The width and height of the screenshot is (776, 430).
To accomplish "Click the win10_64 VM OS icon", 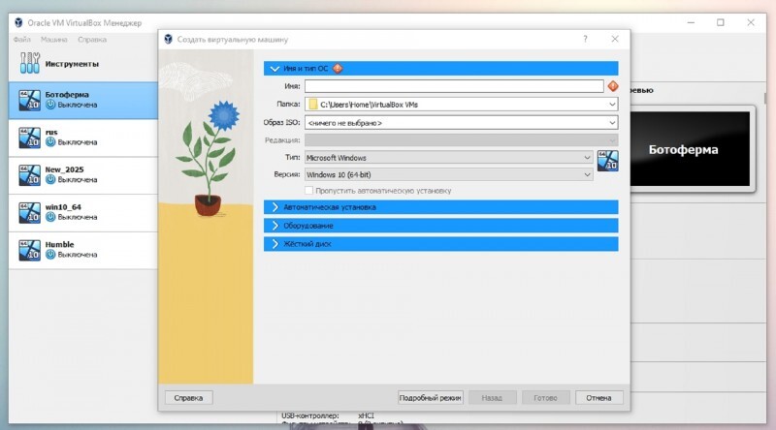I will click(30, 213).
